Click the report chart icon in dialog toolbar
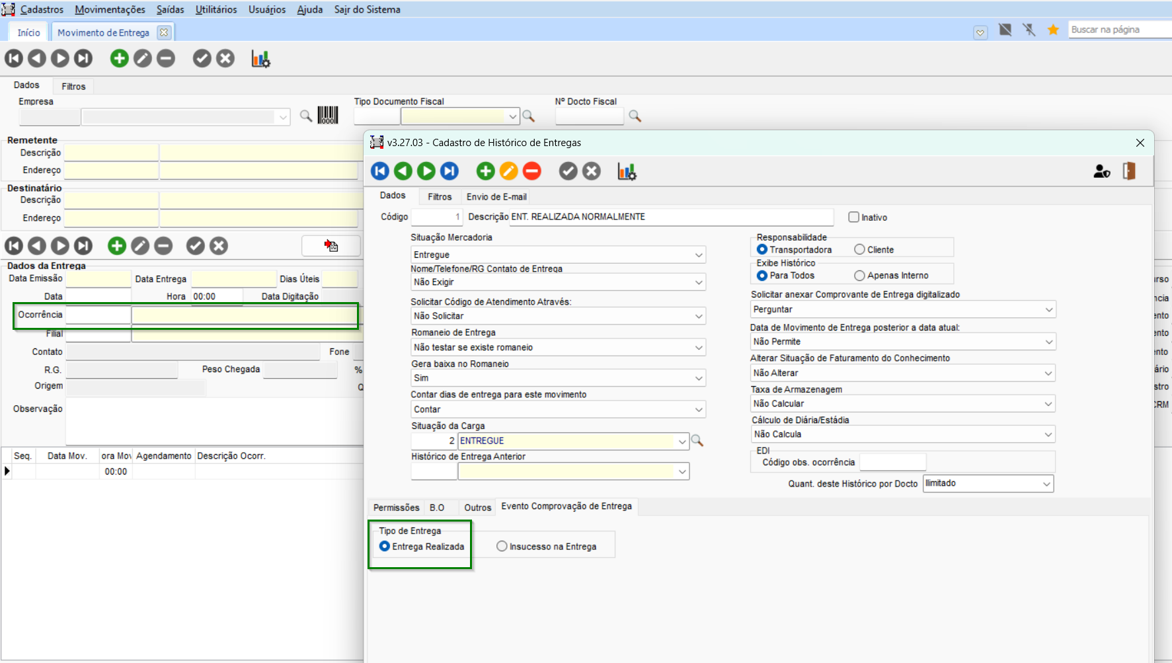This screenshot has height=663, width=1172. 627,171
